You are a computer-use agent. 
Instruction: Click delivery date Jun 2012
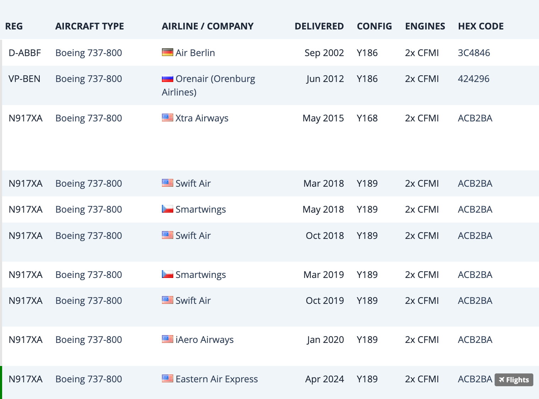point(325,79)
